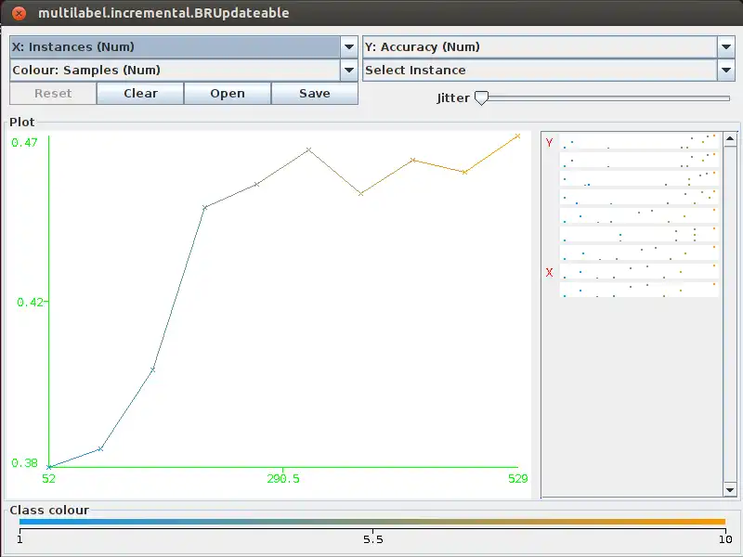Select the bottom attribute bar in the panel
The width and height of the screenshot is (743, 557).
tap(639, 291)
